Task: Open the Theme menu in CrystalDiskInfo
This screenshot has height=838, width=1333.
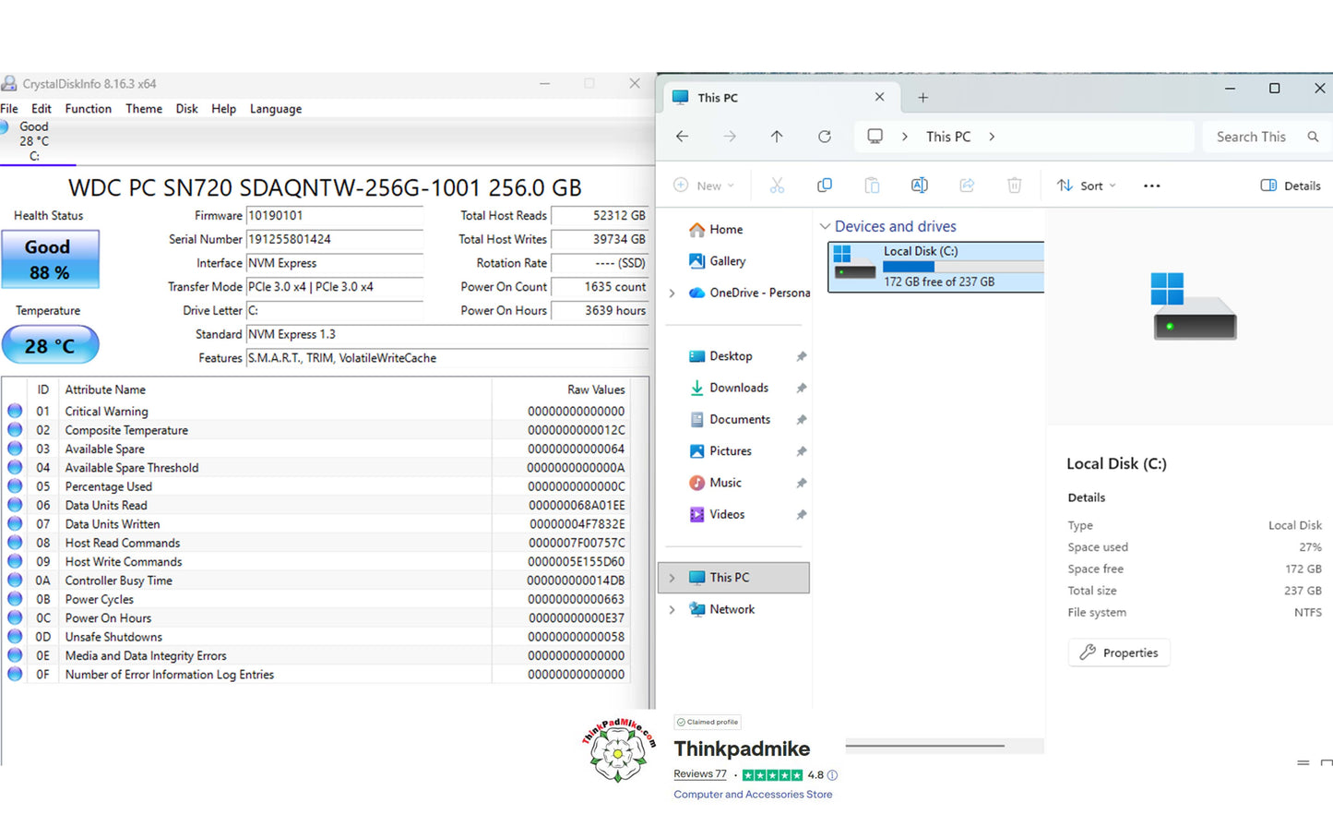Action: point(144,109)
